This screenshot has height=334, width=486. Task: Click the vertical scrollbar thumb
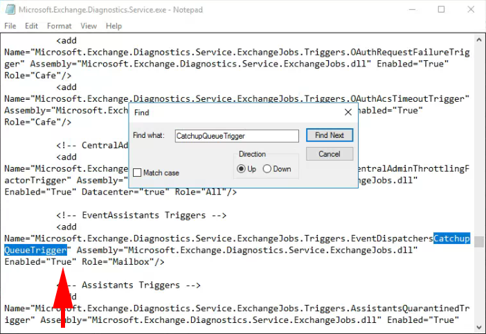click(479, 242)
